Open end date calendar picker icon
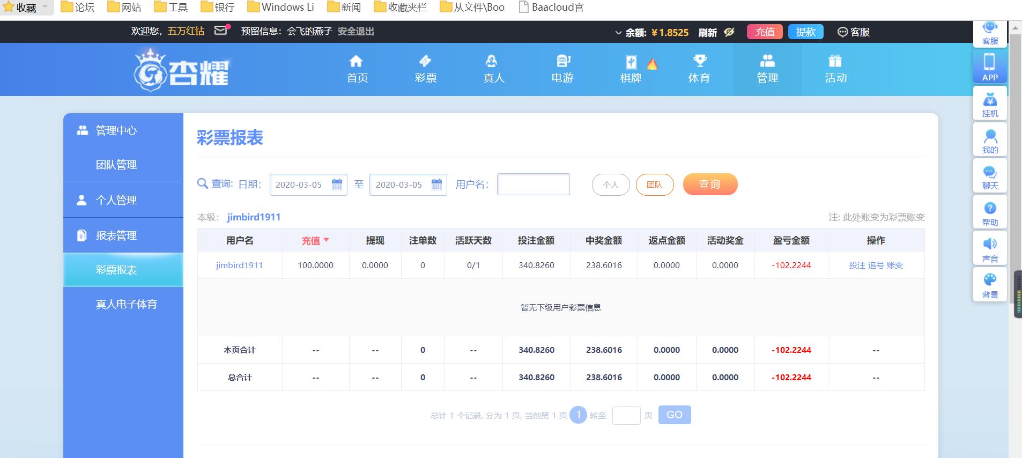Image resolution: width=1022 pixels, height=458 pixels. [x=436, y=184]
